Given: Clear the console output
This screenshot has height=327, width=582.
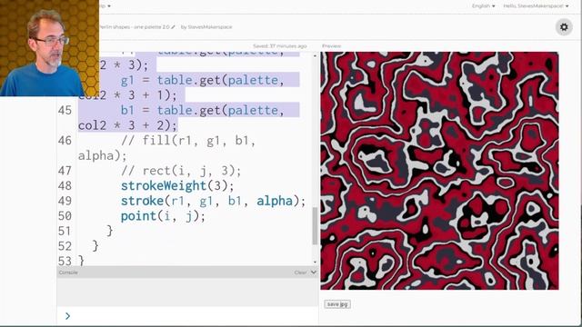Looking at the screenshot, I should [x=300, y=272].
